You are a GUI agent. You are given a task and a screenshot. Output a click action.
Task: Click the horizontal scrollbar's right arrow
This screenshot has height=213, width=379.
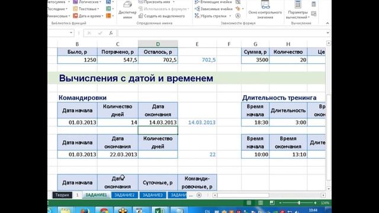coord(323,195)
